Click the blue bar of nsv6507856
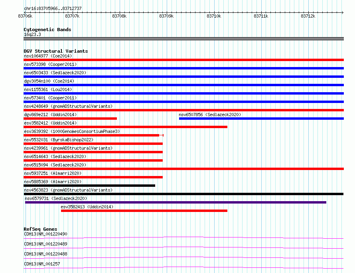 pos(262,119)
